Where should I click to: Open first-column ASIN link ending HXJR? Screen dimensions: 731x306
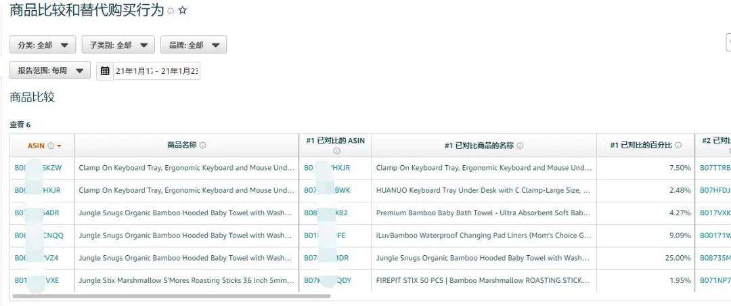(x=37, y=190)
